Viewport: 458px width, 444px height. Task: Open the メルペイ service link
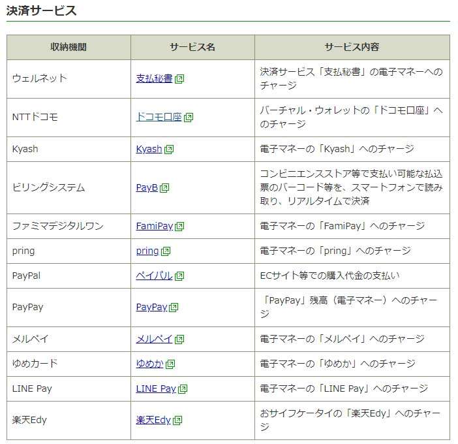[x=154, y=339]
